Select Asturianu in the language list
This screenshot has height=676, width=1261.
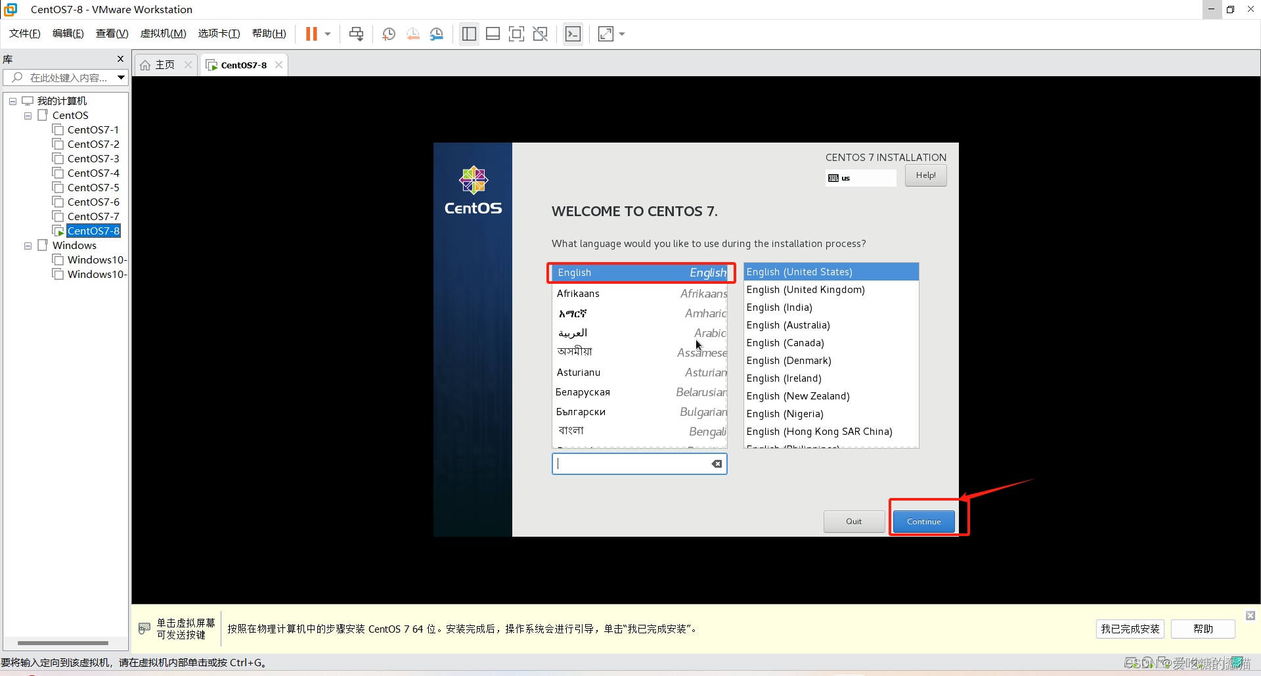pyautogui.click(x=640, y=372)
